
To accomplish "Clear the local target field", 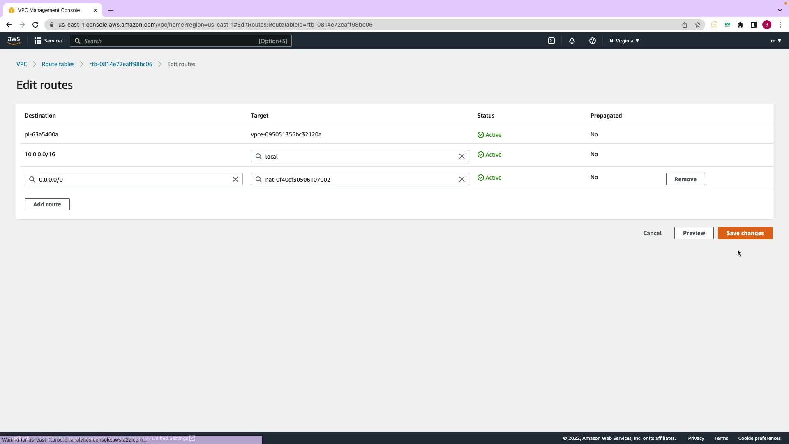I will point(461,156).
